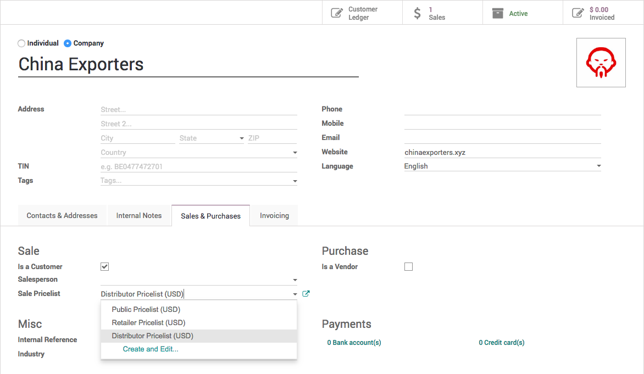This screenshot has height=374, width=644.
Task: Expand the Salesperson dropdown
Action: (x=295, y=280)
